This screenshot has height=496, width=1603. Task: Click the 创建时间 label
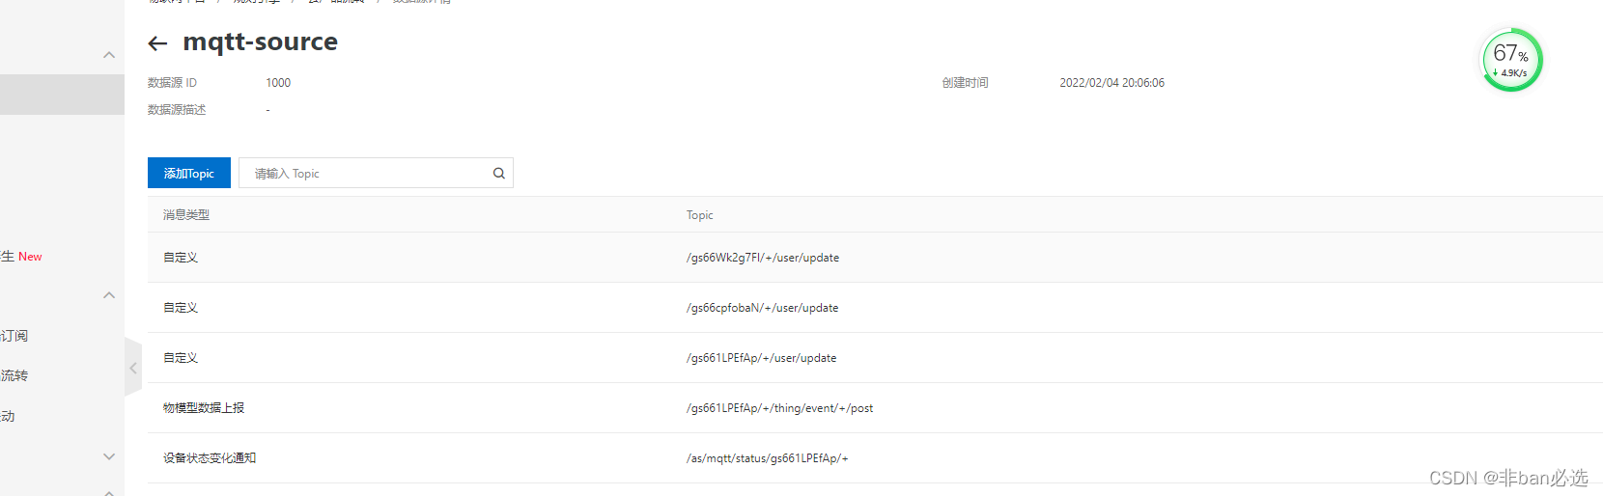pyautogui.click(x=966, y=83)
